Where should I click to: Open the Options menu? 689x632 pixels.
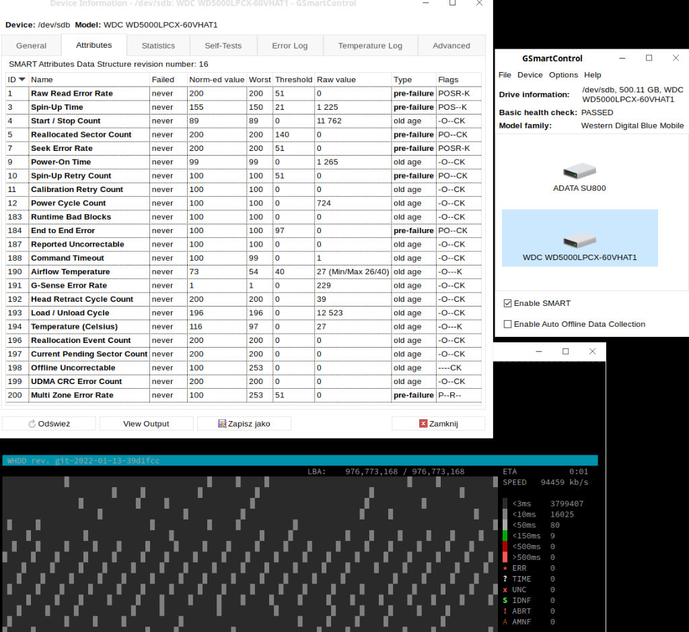[x=563, y=75]
